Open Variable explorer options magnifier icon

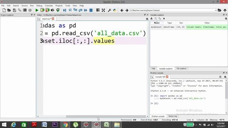point(226,18)
